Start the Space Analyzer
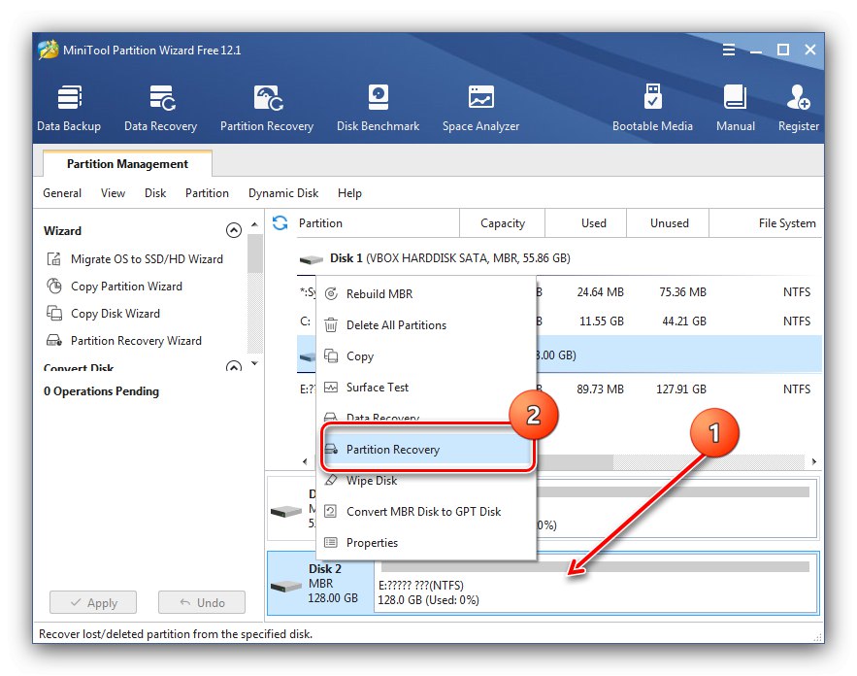Screen dimensions: 857x676 click(480, 107)
